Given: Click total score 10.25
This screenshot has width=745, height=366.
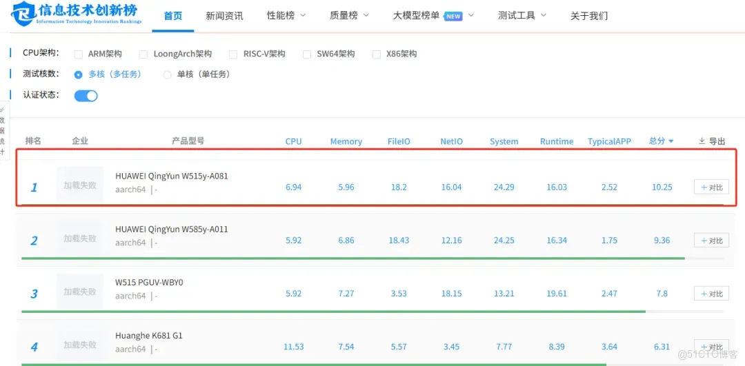Looking at the screenshot, I should [x=662, y=187].
